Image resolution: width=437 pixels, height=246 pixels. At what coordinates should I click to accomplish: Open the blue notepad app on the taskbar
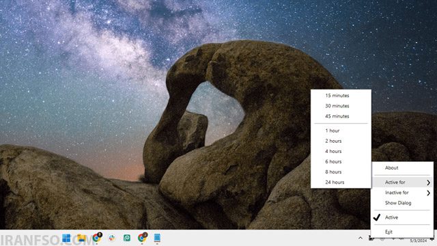pyautogui.click(x=157, y=238)
